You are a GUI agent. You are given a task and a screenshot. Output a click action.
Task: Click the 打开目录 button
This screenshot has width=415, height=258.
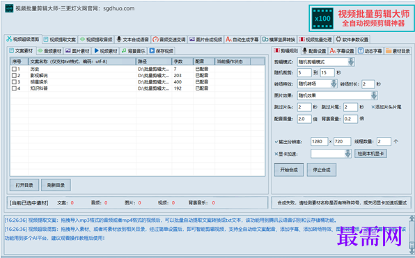(x=24, y=185)
